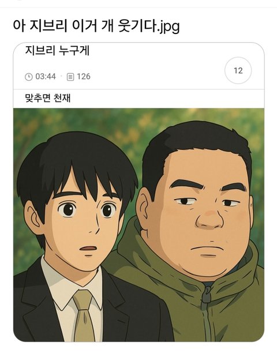Open the card heading 지브리 누구게

click(x=57, y=50)
